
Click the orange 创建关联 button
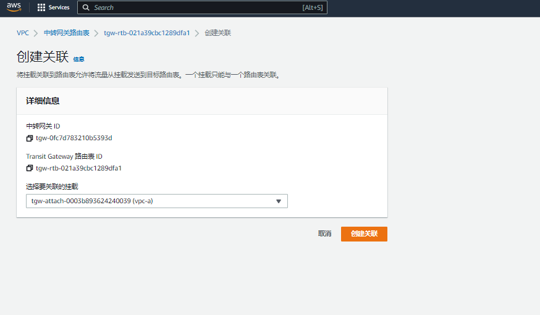(x=364, y=233)
